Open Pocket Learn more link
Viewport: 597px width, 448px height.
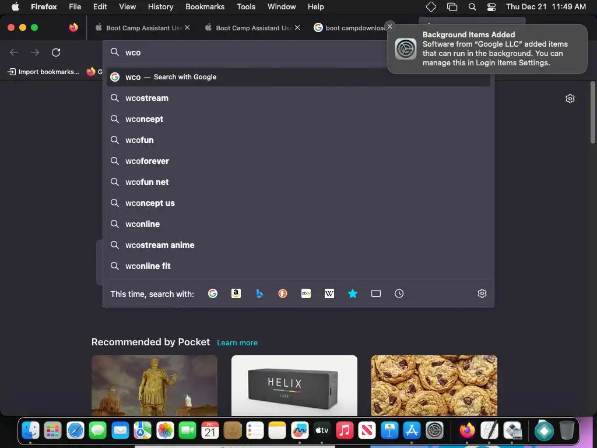pos(237,343)
